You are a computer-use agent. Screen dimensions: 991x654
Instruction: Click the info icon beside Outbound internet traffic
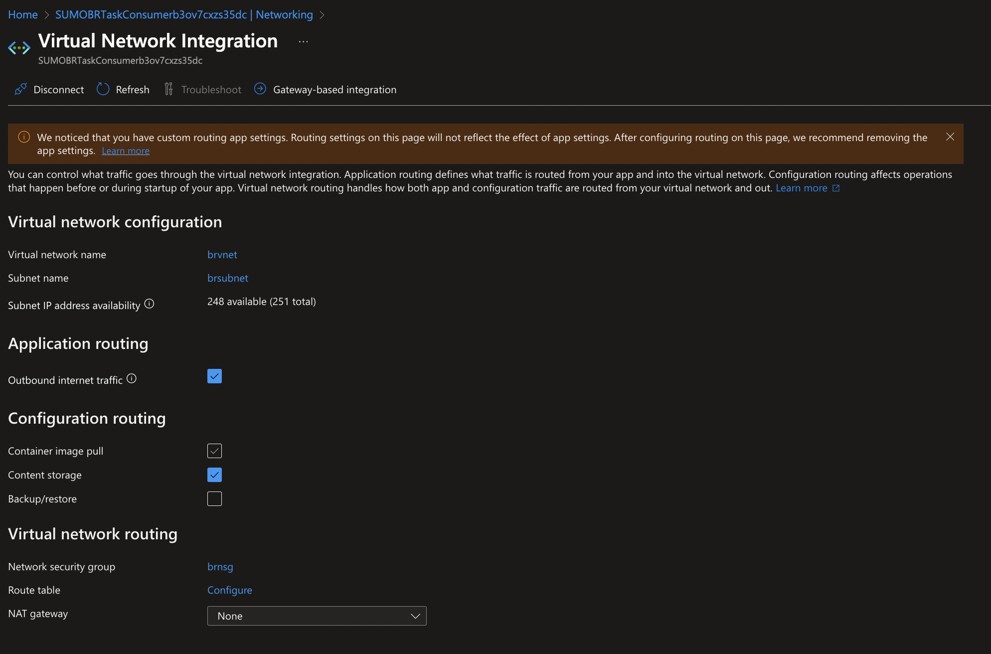tap(131, 378)
